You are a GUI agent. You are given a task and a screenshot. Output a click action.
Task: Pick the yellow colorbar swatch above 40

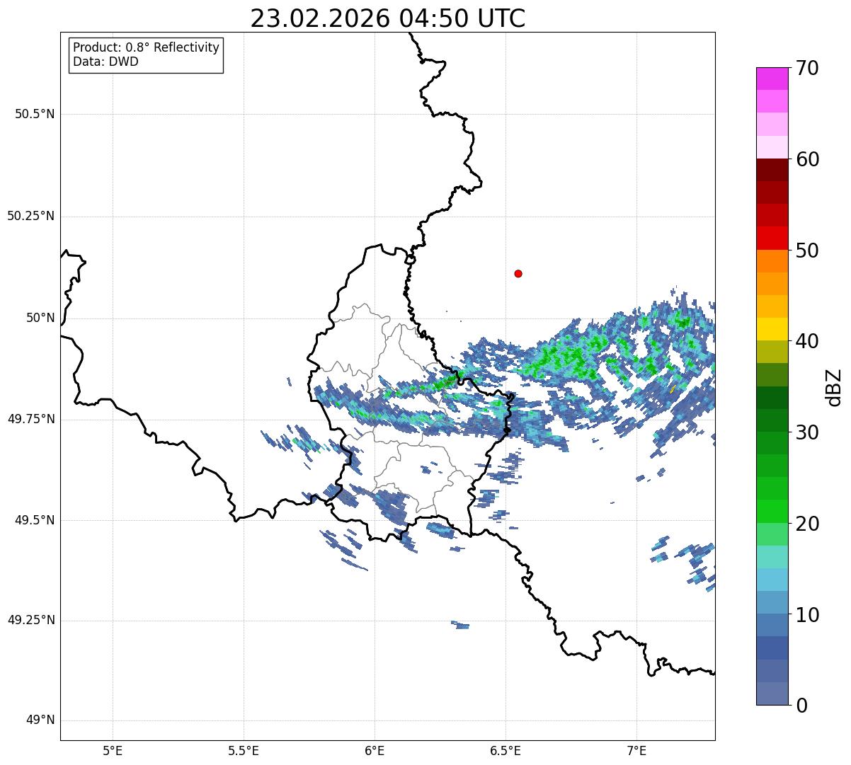tap(772, 329)
